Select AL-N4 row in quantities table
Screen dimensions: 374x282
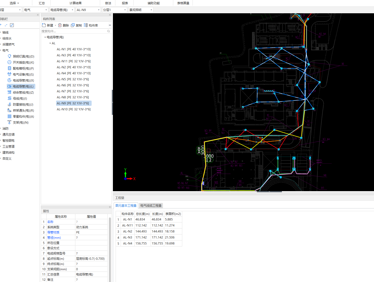point(149,243)
